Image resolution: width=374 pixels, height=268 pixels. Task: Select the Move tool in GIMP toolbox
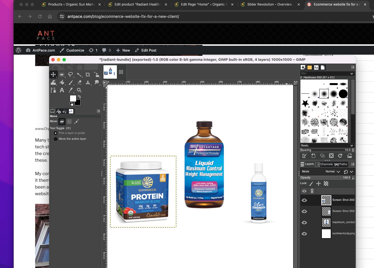[x=53, y=74]
